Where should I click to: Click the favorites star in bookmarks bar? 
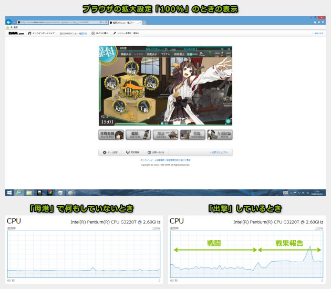pos(7,27)
